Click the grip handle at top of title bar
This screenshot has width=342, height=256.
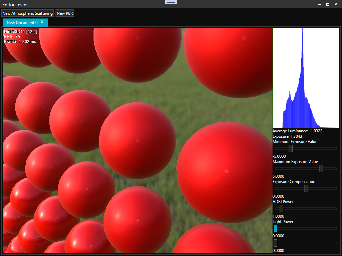coord(171,2)
